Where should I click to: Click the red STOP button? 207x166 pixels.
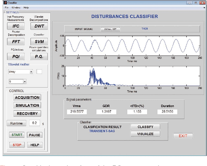(17, 145)
